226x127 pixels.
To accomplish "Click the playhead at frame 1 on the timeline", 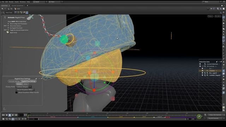I will coord(29,114).
